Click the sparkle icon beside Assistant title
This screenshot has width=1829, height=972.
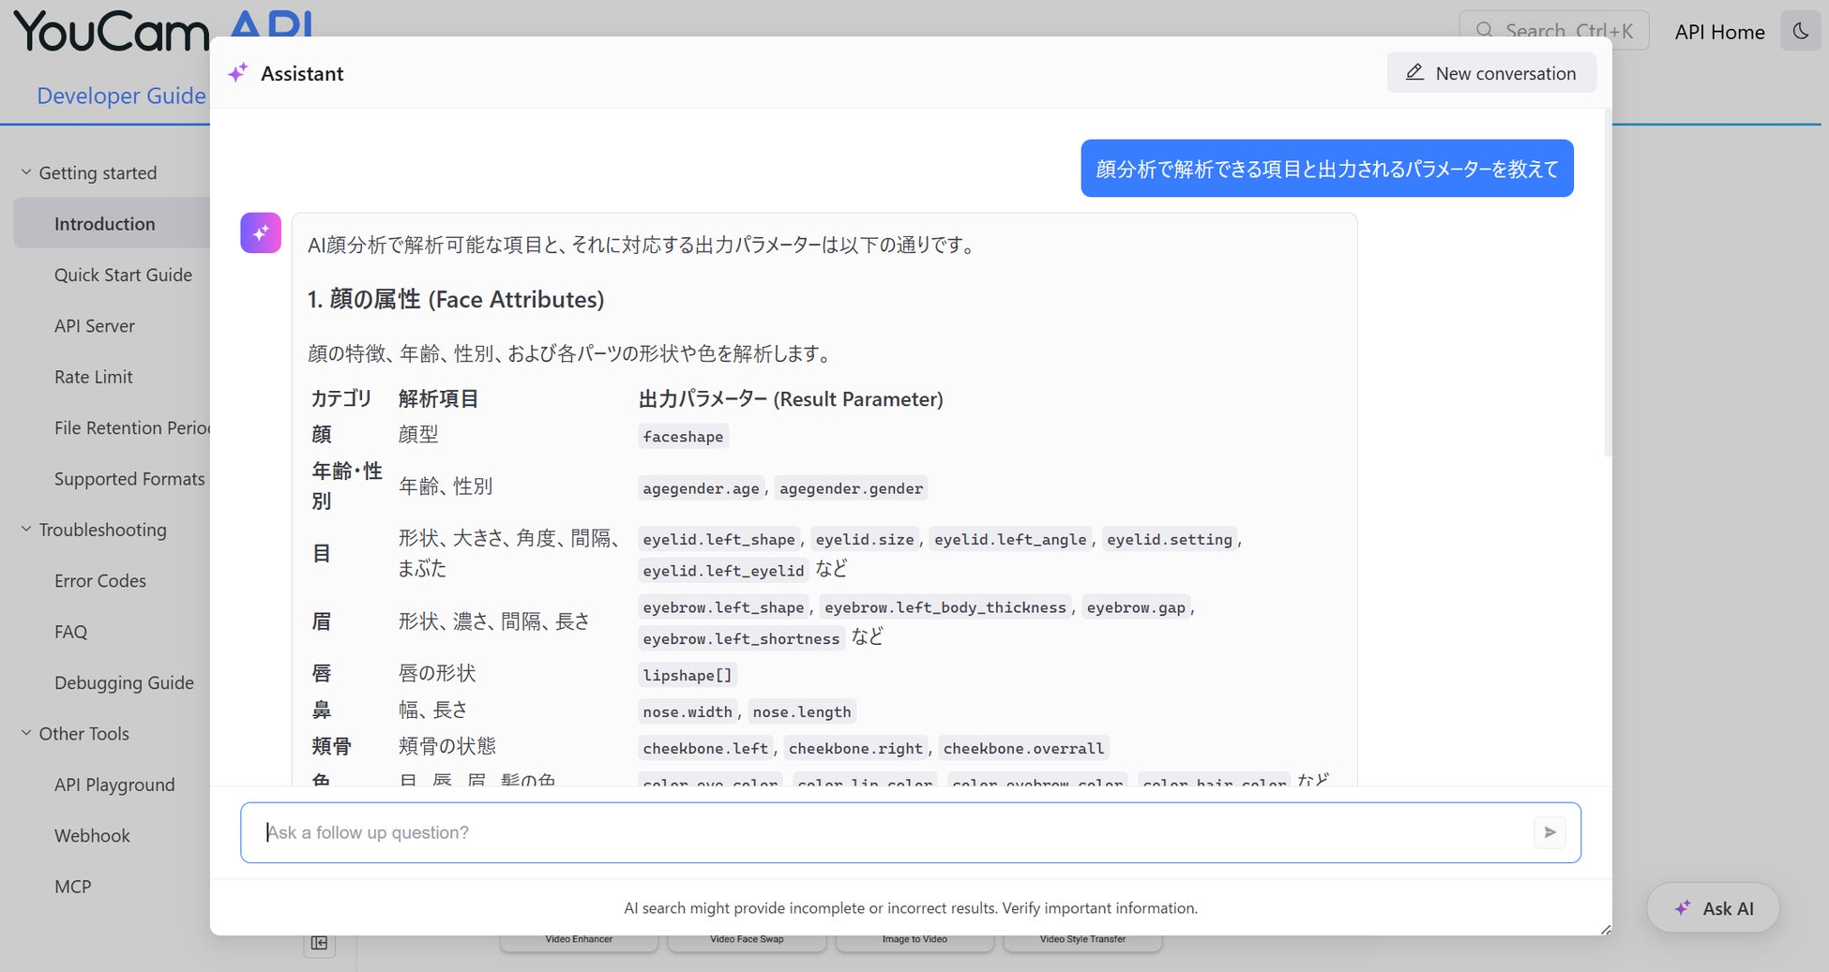(x=238, y=73)
